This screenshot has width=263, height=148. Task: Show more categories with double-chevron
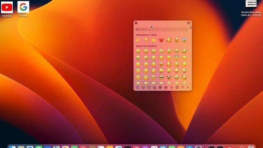point(188,87)
